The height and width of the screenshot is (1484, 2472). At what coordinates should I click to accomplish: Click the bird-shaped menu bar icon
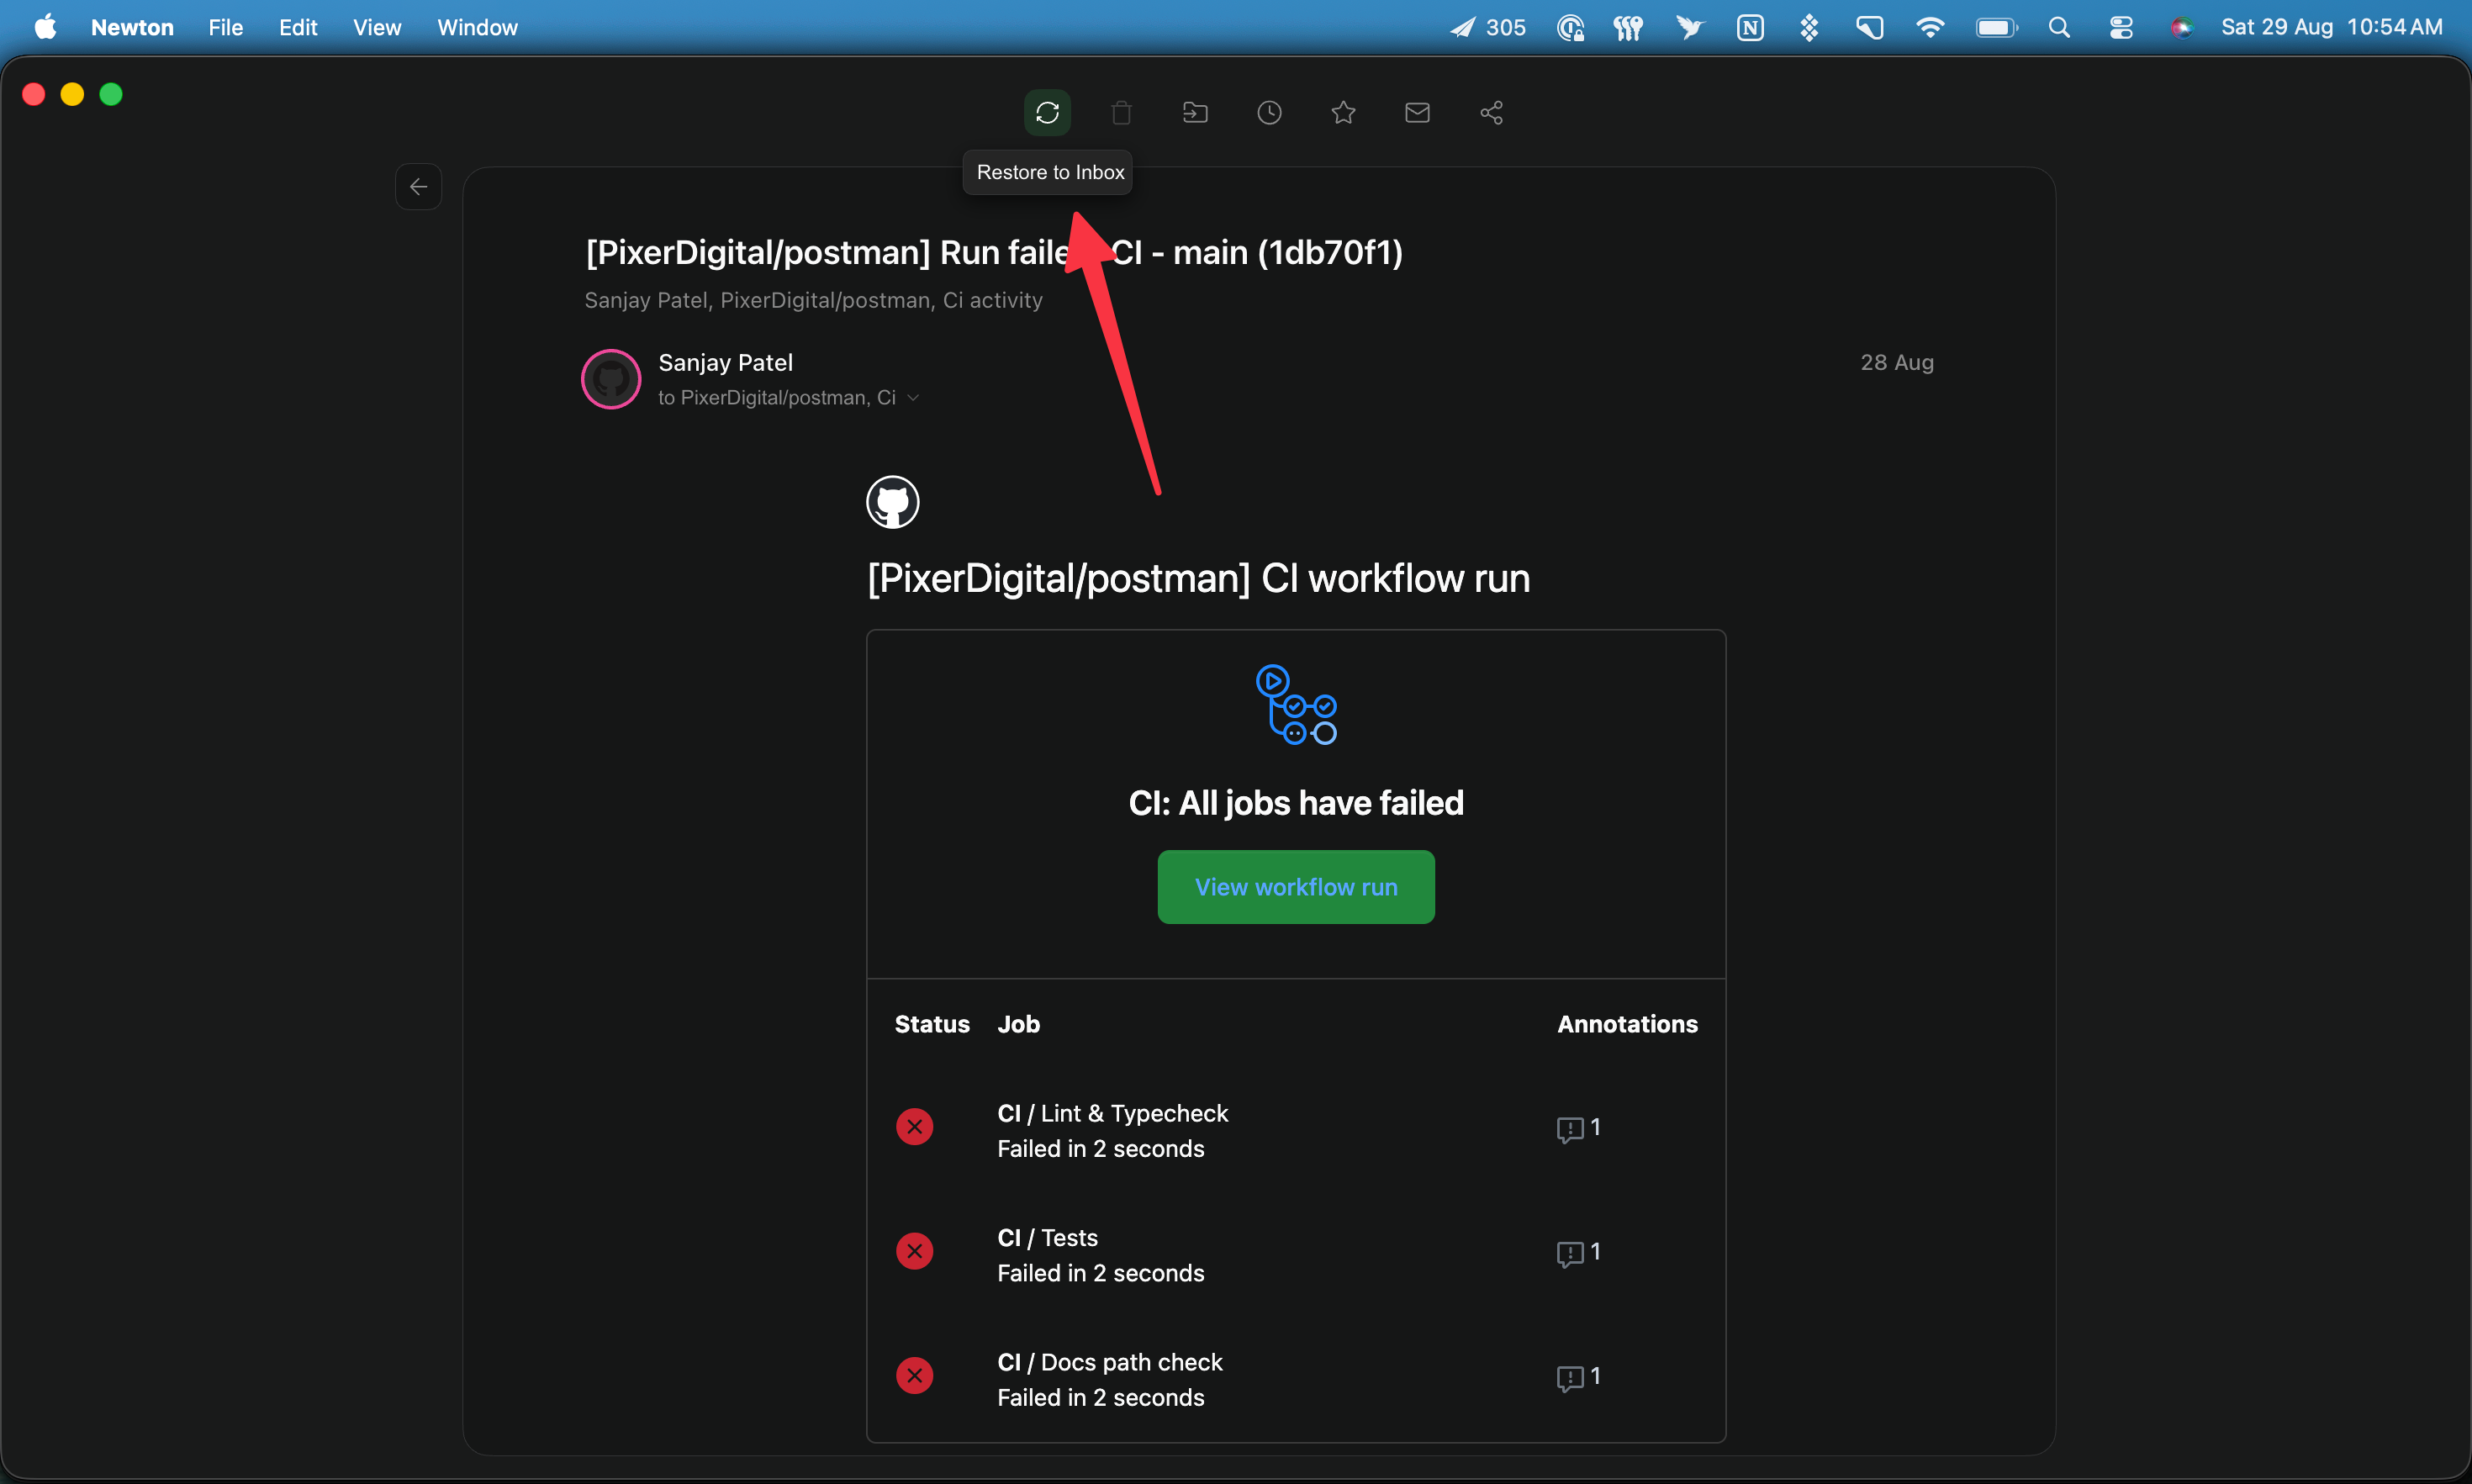1690,27
